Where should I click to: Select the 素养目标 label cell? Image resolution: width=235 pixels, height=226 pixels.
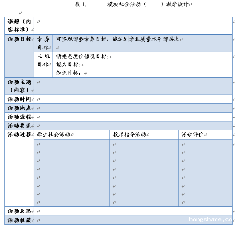click(x=43, y=43)
